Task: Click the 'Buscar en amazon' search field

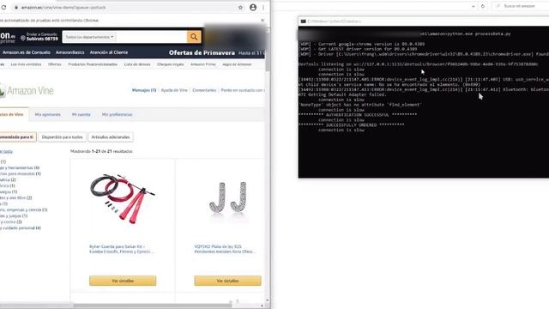Action: (521, 6)
